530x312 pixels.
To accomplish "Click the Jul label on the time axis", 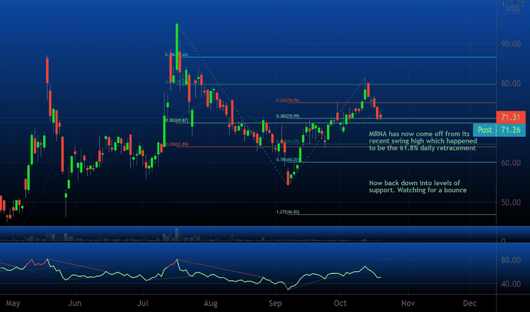I will tap(143, 303).
